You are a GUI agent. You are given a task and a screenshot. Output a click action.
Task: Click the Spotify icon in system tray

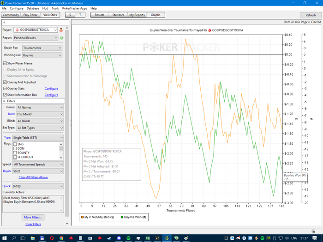[x=263, y=238]
